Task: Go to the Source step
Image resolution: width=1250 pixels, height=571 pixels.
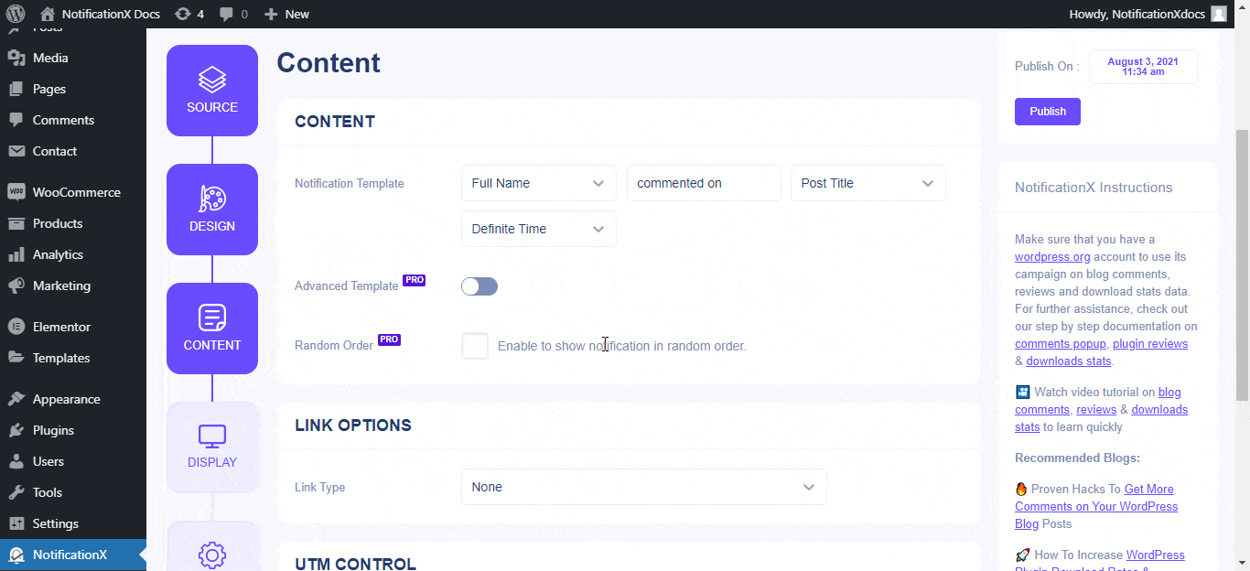Action: coord(212,91)
